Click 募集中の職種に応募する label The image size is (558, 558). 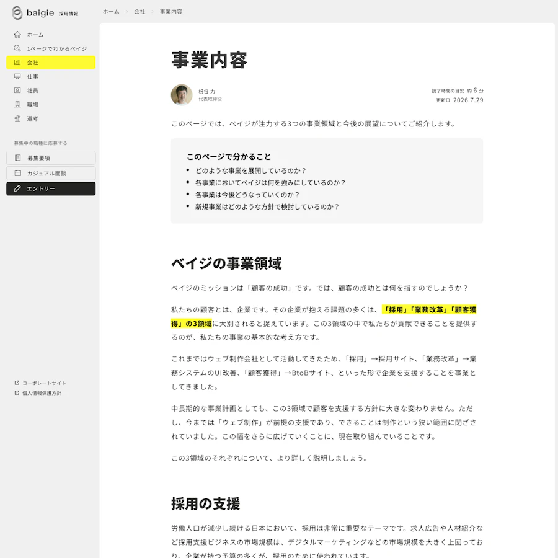[x=40, y=143]
